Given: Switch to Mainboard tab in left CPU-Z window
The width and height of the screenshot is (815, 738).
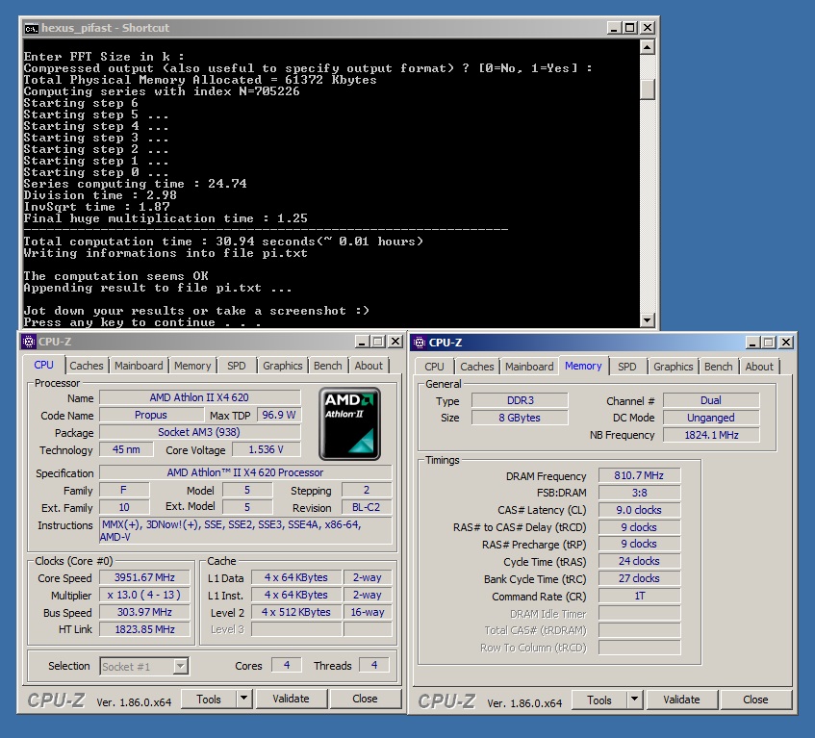Looking at the screenshot, I should (139, 366).
